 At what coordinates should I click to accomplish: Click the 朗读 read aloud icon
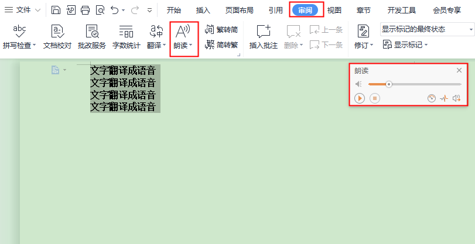pyautogui.click(x=183, y=31)
